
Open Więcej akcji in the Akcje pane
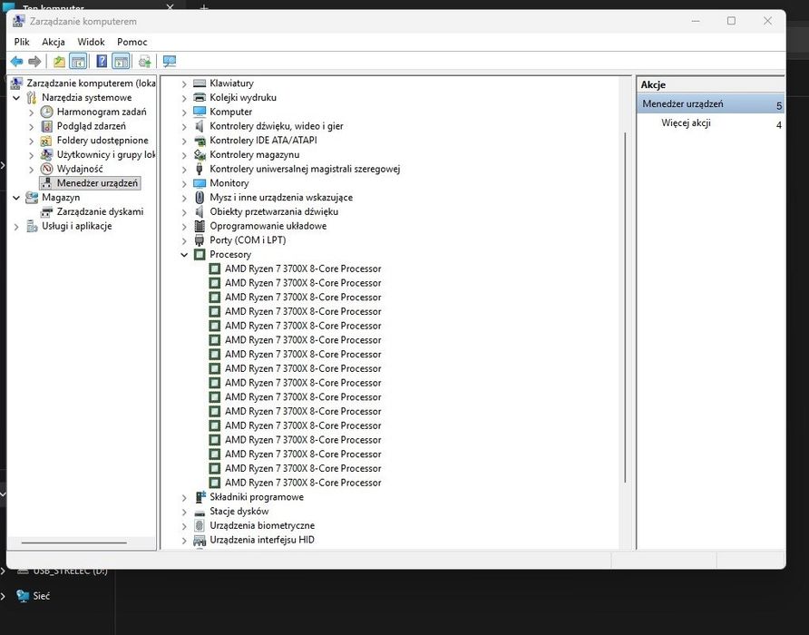[686, 122]
